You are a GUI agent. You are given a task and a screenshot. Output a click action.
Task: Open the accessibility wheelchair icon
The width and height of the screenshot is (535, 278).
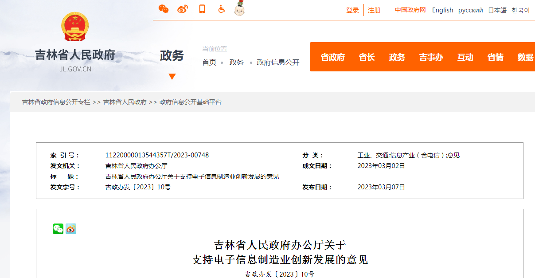(x=222, y=9)
